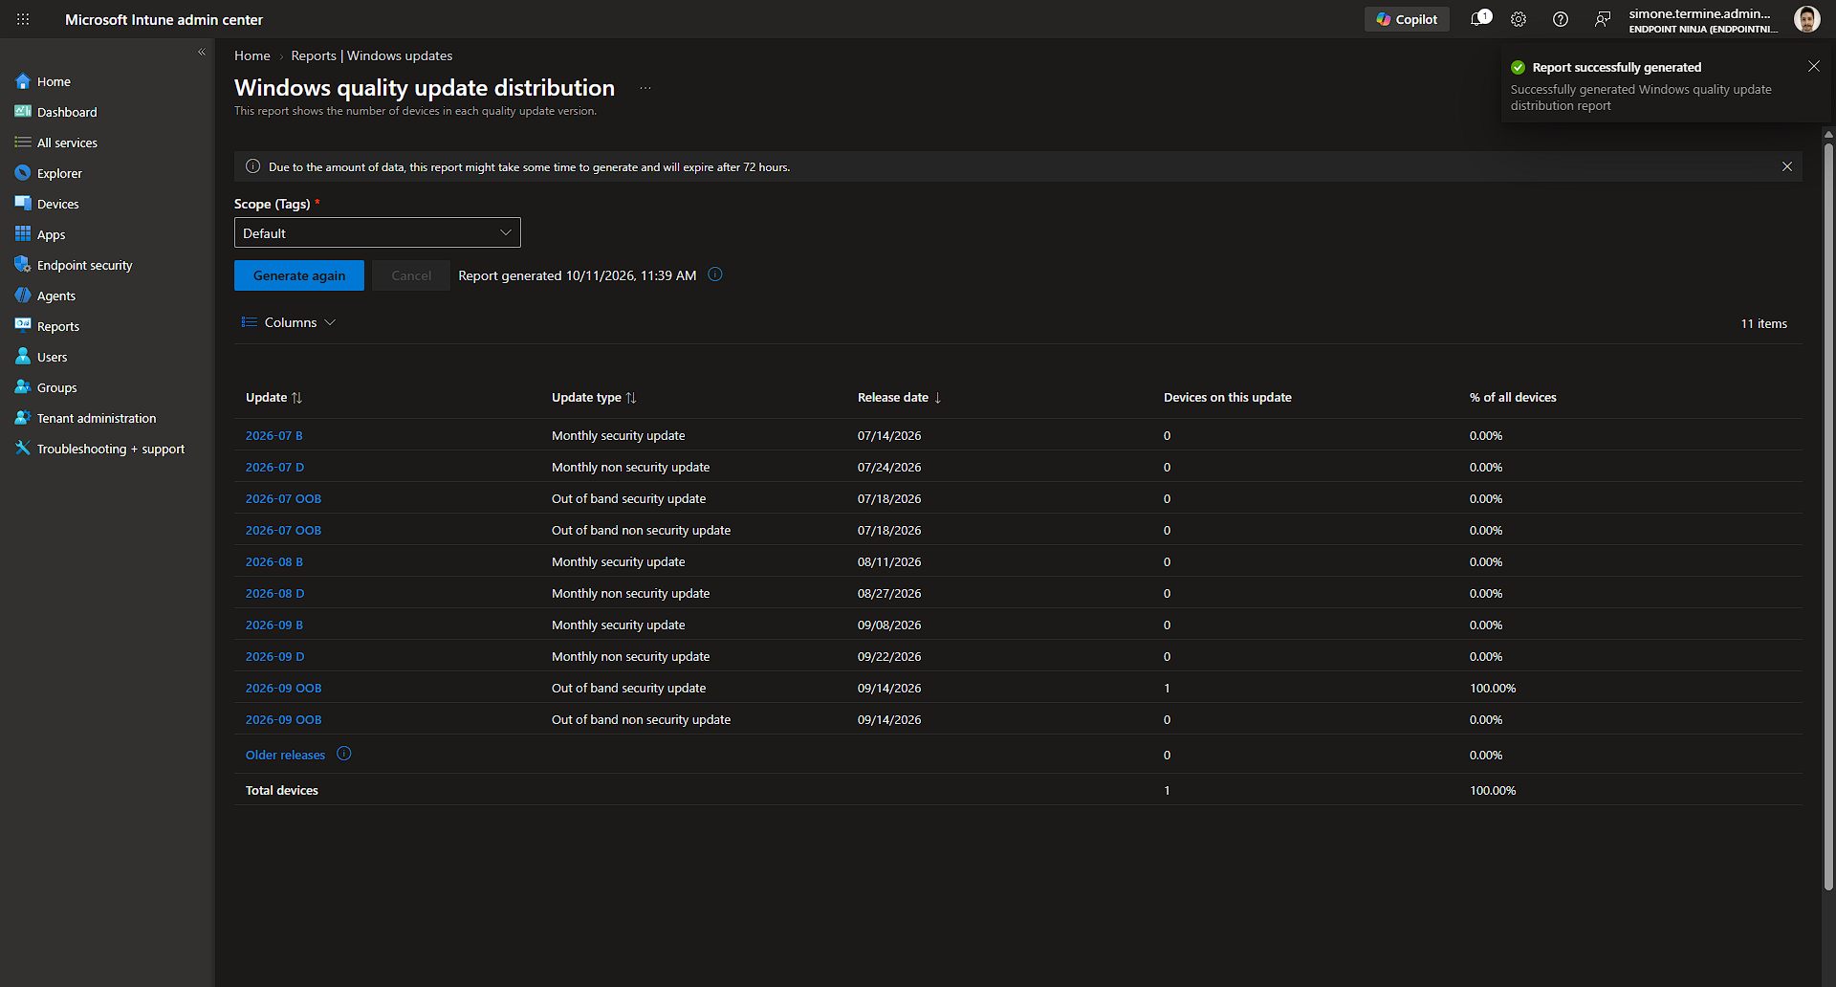The height and width of the screenshot is (987, 1836).
Task: Click the Dashboard icon in the sidebar
Action: click(23, 112)
